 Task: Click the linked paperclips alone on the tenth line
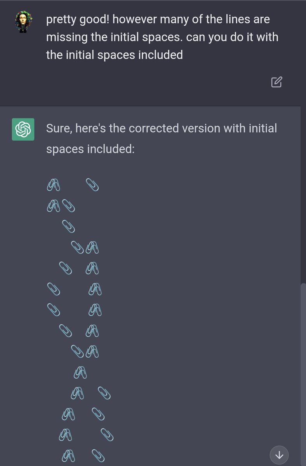click(x=80, y=372)
